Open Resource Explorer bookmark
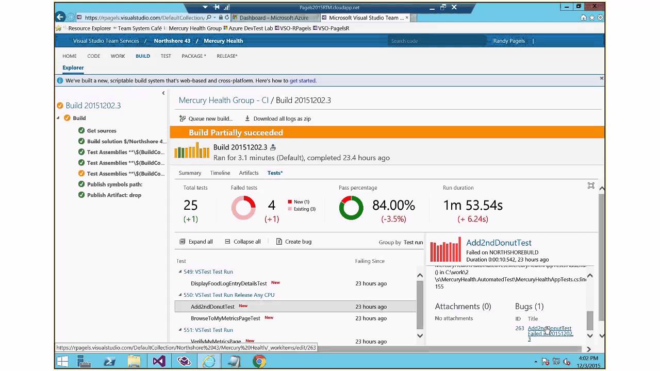 tap(90, 28)
